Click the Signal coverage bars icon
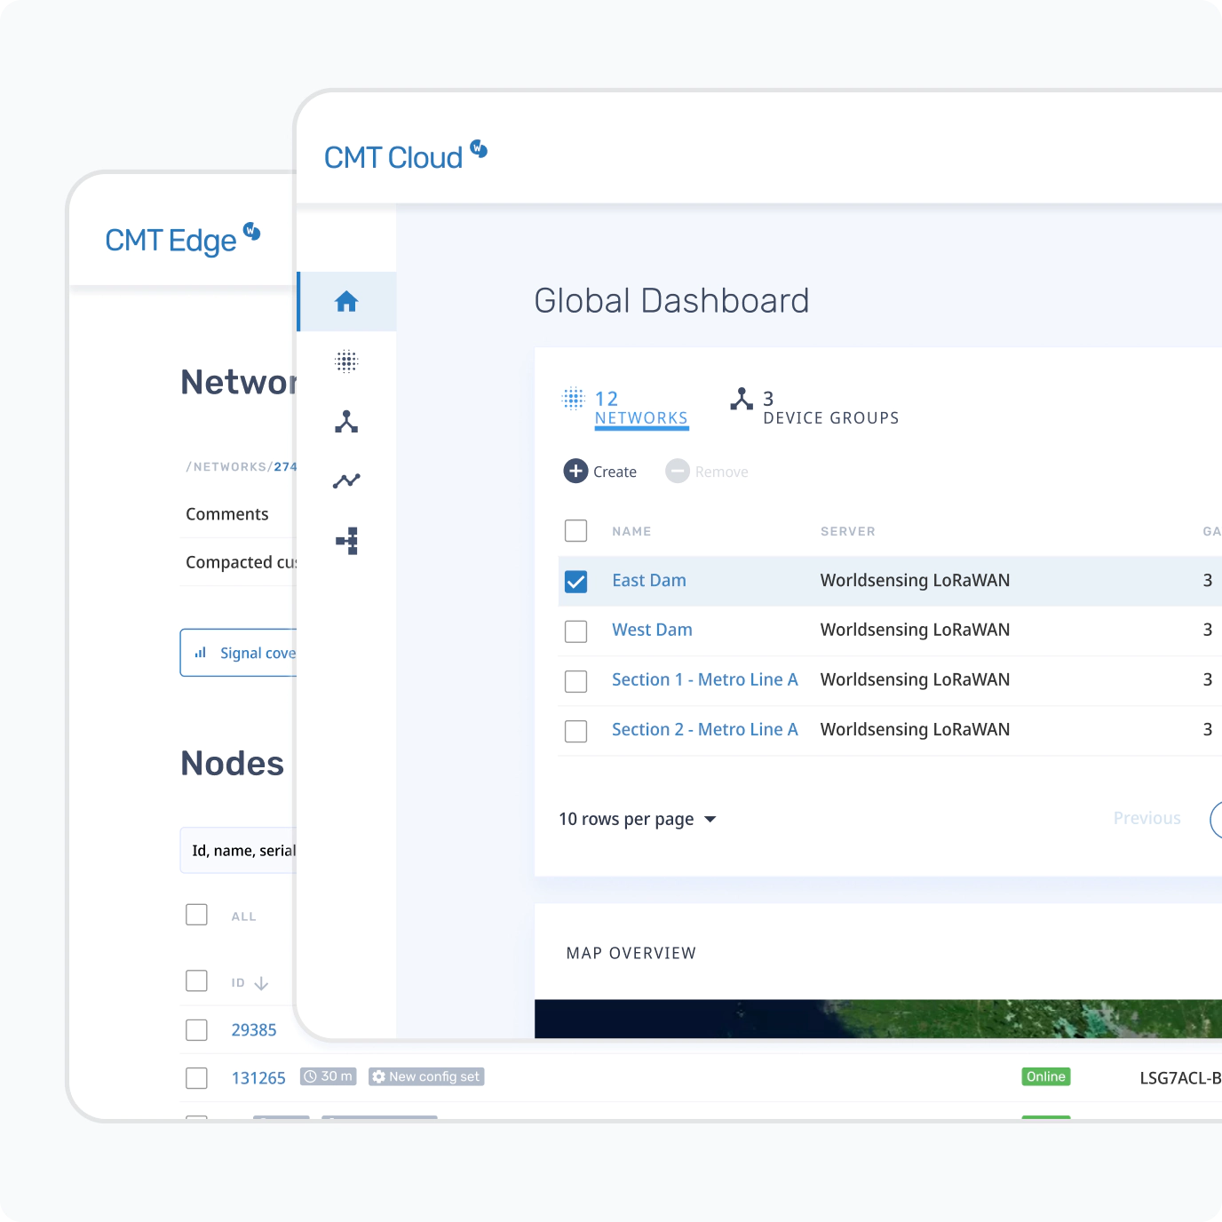 [201, 653]
